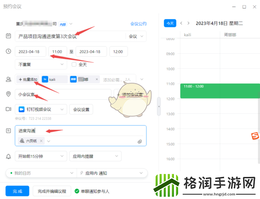Click the 小会议室 location field
260x199 pixels.
(x=63, y=94)
